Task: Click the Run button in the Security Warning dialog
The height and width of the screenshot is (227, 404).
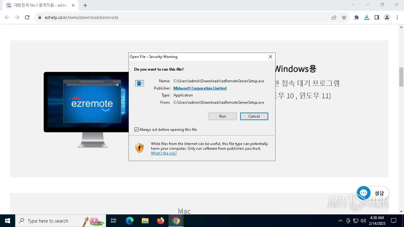Action: (223, 116)
